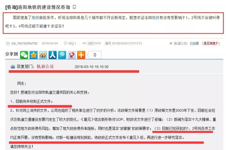Open second 地铁 link in question
This screenshot has width=226, height=150.
pyautogui.click(x=156, y=18)
